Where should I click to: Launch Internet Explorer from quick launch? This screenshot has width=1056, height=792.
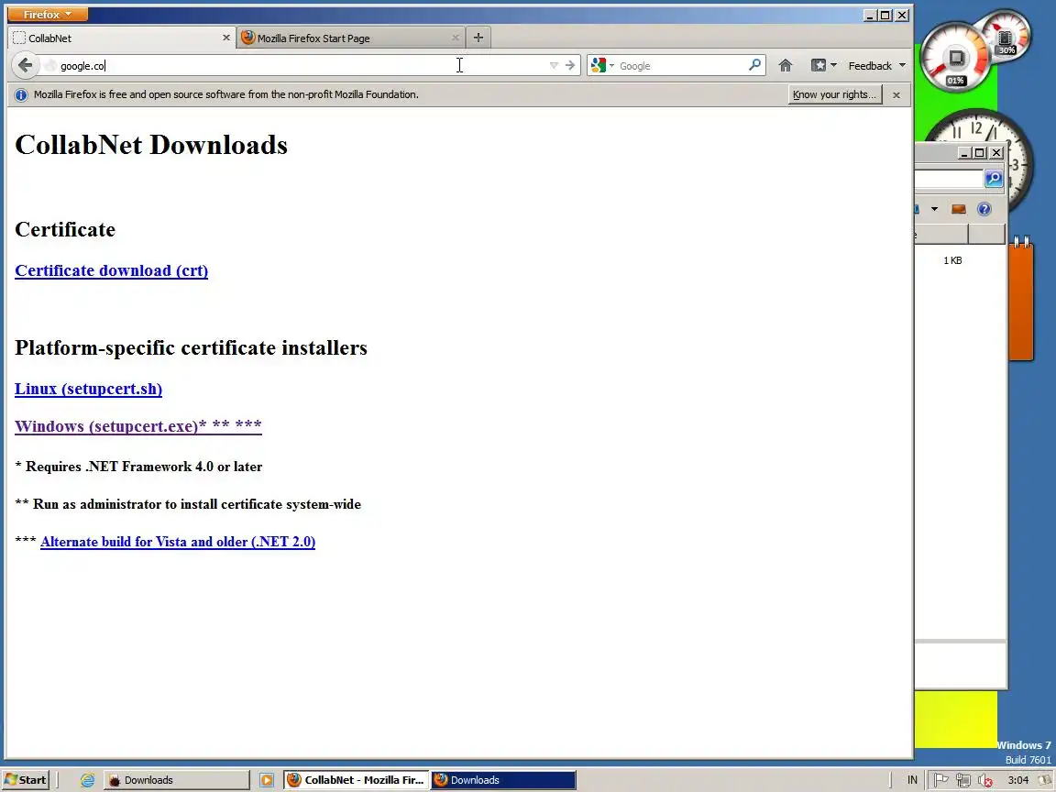(x=88, y=780)
